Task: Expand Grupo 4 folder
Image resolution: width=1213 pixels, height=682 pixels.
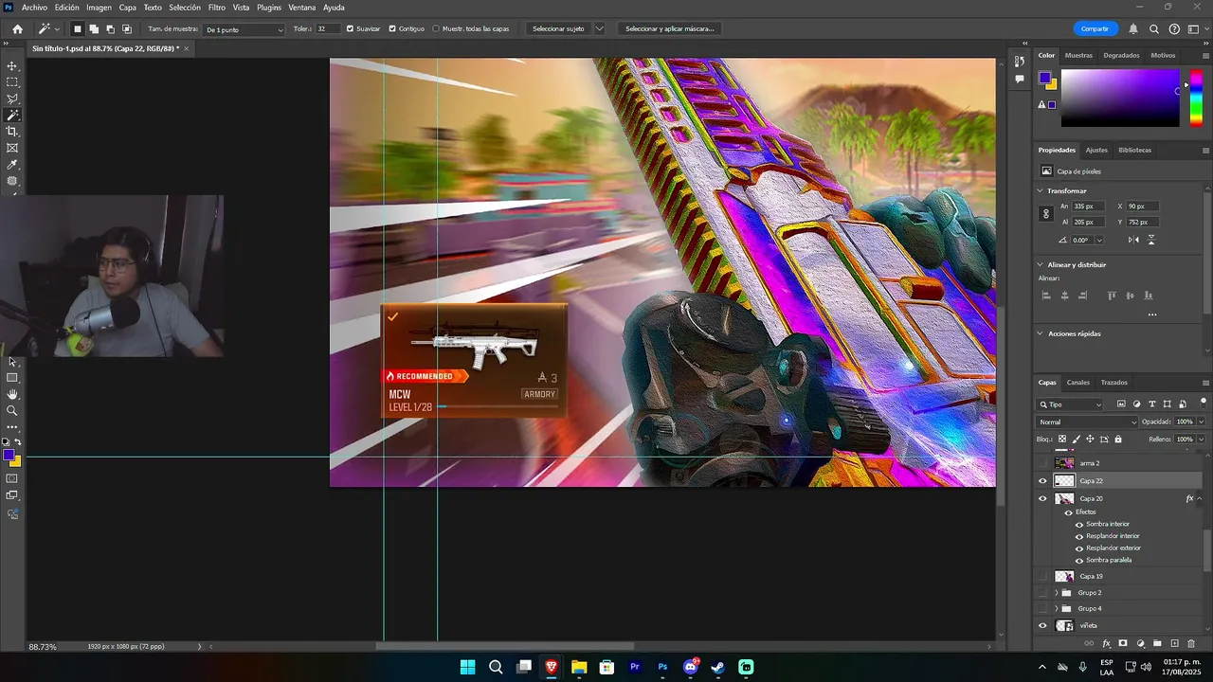Action: click(1056, 608)
